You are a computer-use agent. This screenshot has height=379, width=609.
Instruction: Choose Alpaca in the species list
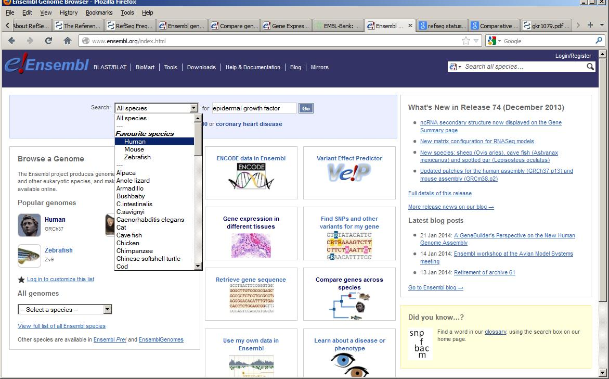(x=154, y=173)
